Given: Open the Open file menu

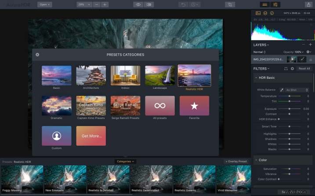Looking at the screenshot, I should click(44, 4).
